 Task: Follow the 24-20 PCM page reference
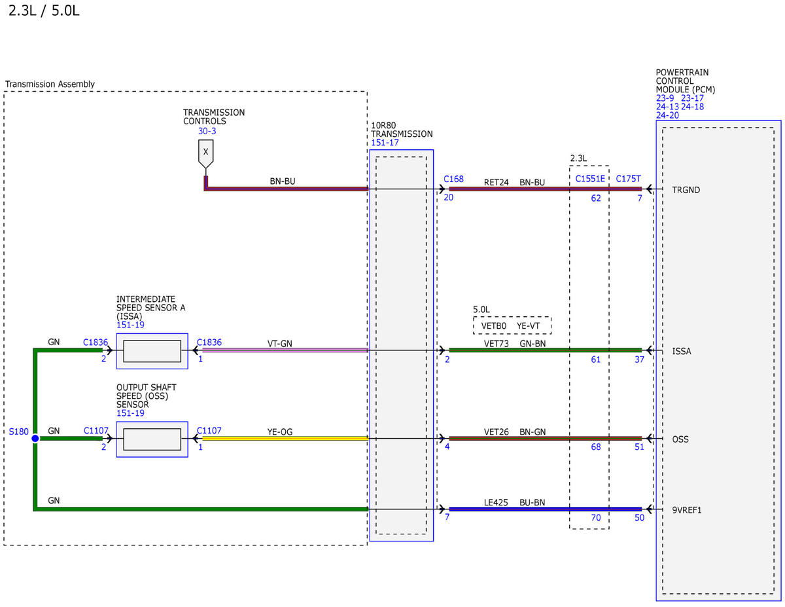coord(667,115)
